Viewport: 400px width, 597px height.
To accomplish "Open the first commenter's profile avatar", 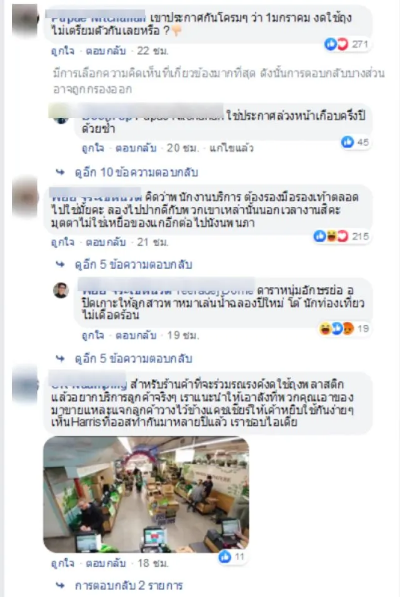I will [x=25, y=19].
